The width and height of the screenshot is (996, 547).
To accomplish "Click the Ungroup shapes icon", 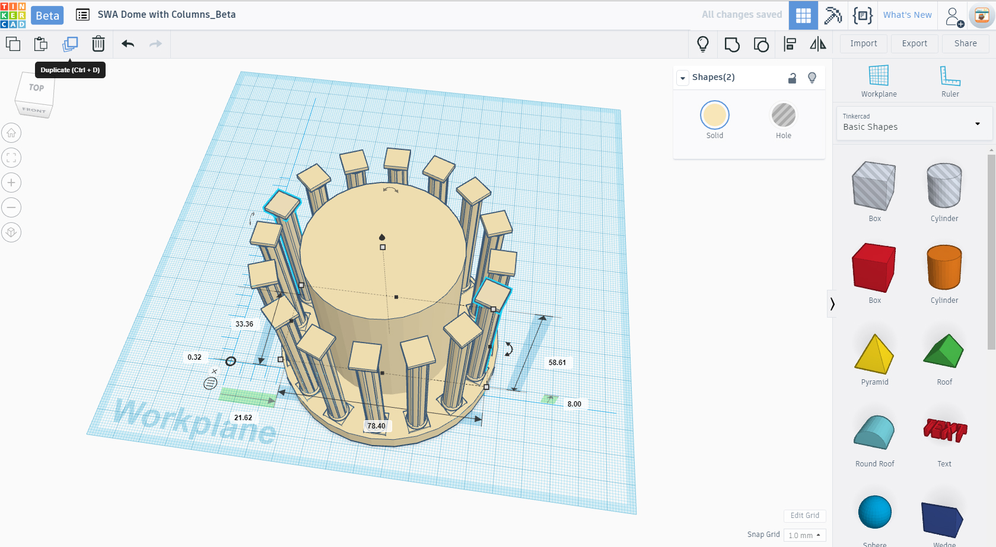I will point(761,44).
